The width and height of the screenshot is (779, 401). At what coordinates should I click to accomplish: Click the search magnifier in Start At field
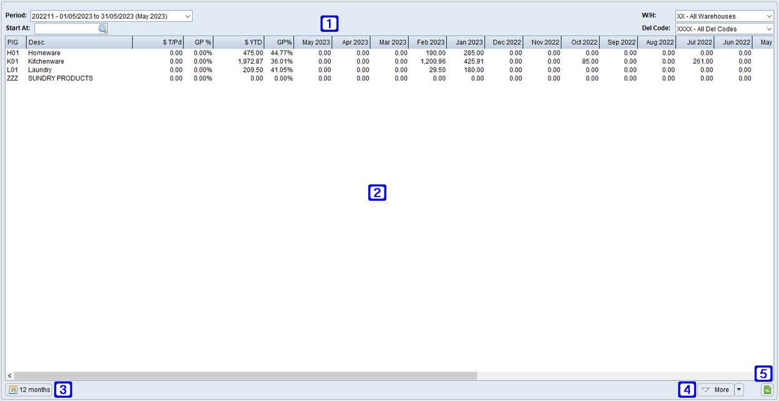point(102,28)
